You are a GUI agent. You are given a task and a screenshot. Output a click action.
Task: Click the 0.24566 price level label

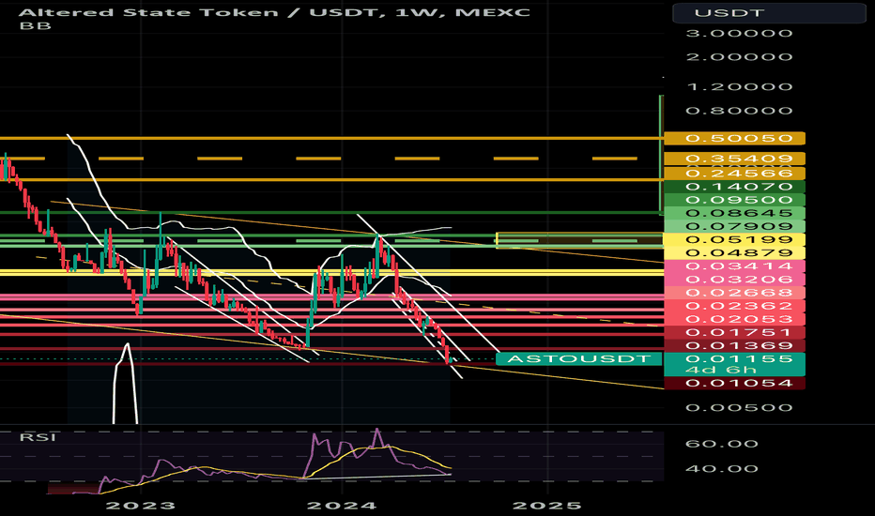point(734,173)
